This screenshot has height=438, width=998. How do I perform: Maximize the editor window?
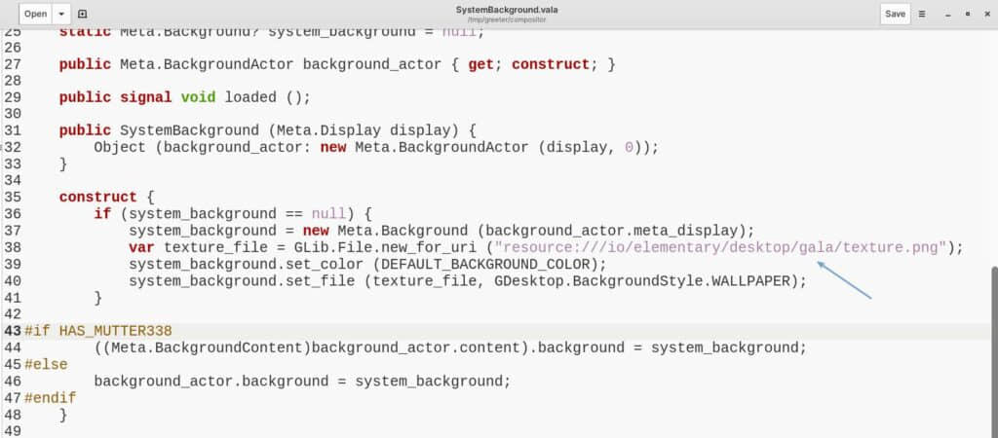point(966,14)
